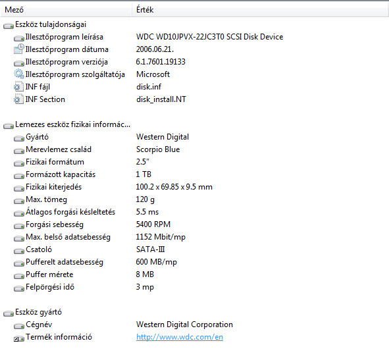Select the Eszköz tulajdonságai group icon
This screenshot has height=362, width=389.
pos(9,26)
